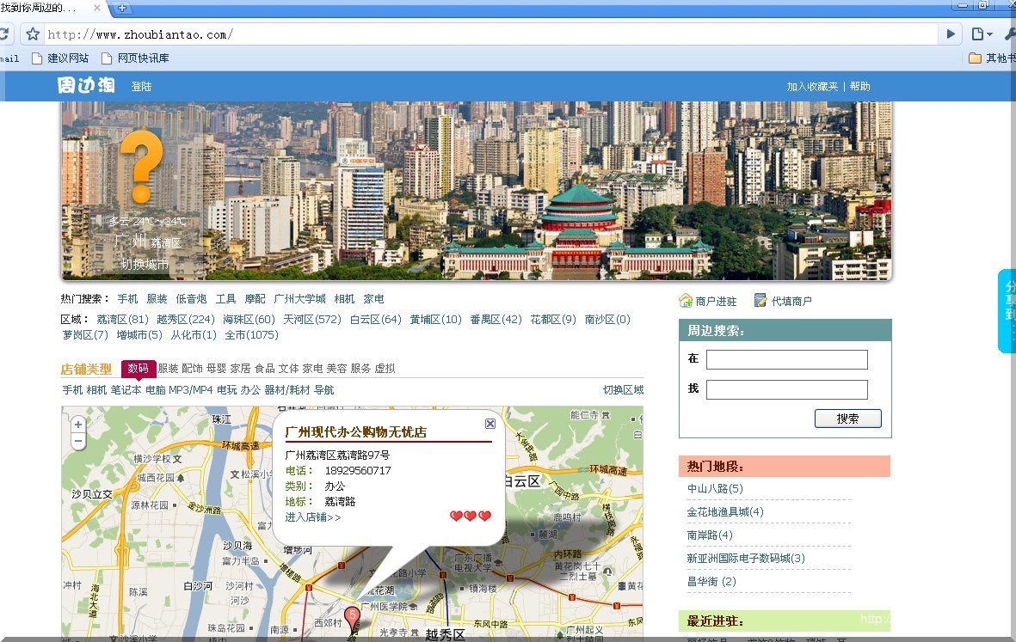Open the 中山八路(5) hot area link

click(x=717, y=488)
